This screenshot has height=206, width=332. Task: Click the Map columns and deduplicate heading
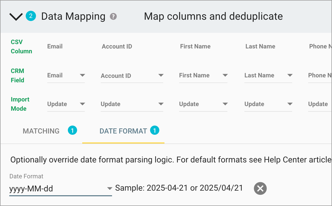point(213,16)
